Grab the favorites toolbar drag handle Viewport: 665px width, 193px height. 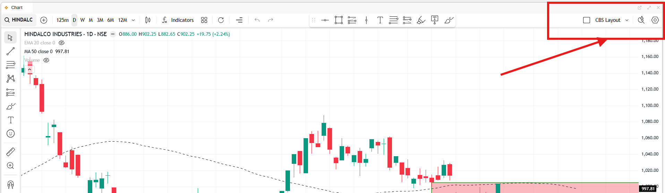pyautogui.click(x=314, y=20)
